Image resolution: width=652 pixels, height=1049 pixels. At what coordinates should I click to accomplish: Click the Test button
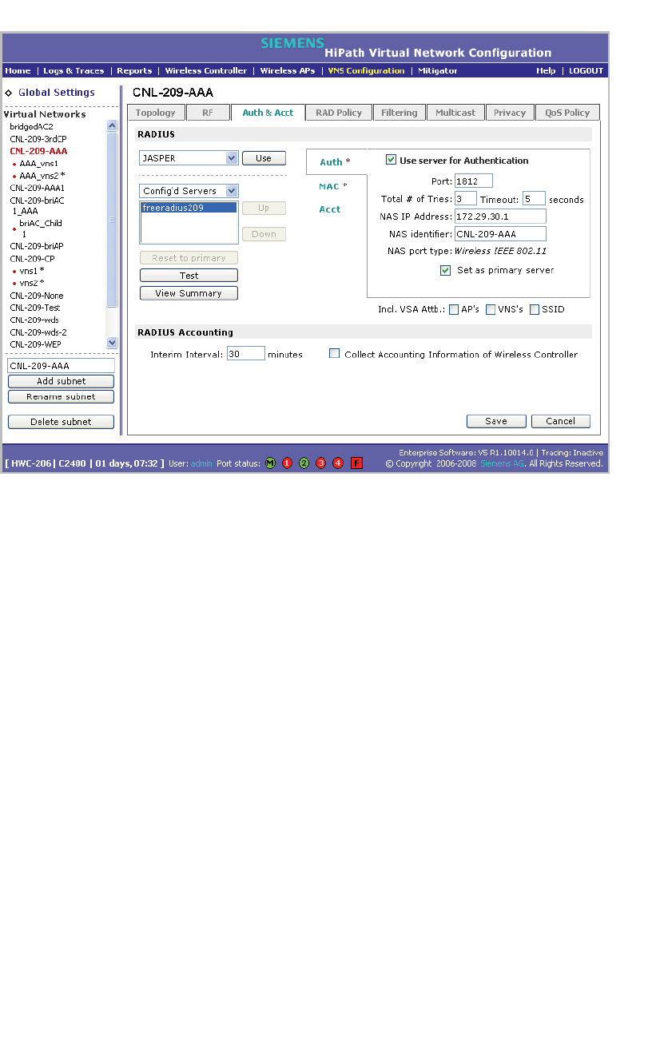(x=189, y=276)
